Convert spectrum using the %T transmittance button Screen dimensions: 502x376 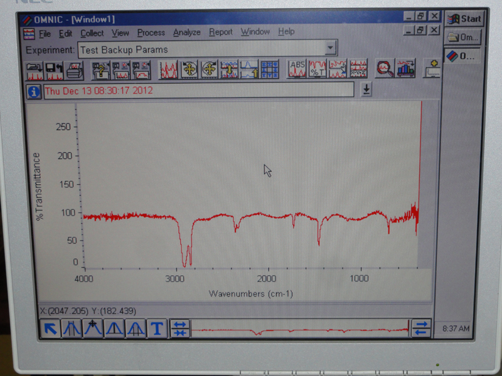317,69
